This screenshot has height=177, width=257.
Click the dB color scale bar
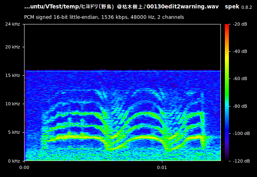coord(227,93)
